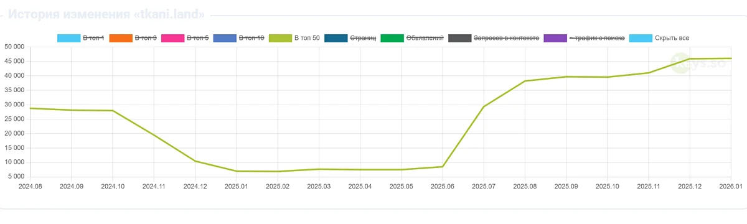
Task: Show the «Объявлений» series via legend label
Action: pyautogui.click(x=425, y=38)
